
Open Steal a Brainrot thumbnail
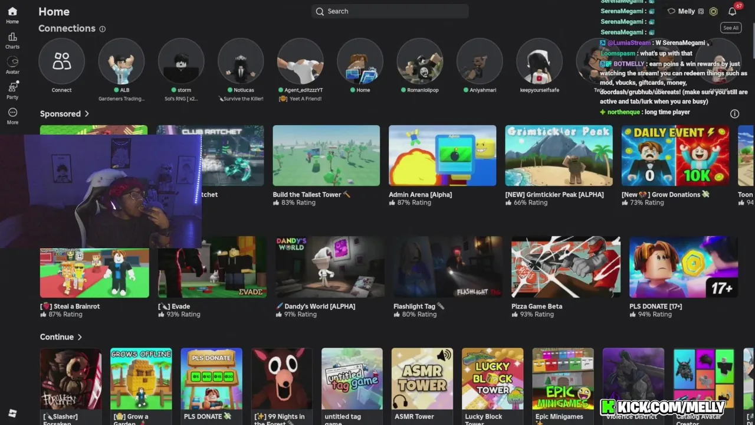click(x=94, y=272)
